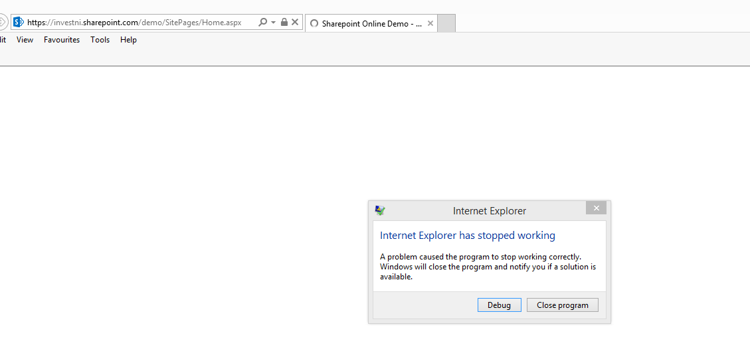Open the Help menu
This screenshot has height=363, width=750.
[128, 40]
